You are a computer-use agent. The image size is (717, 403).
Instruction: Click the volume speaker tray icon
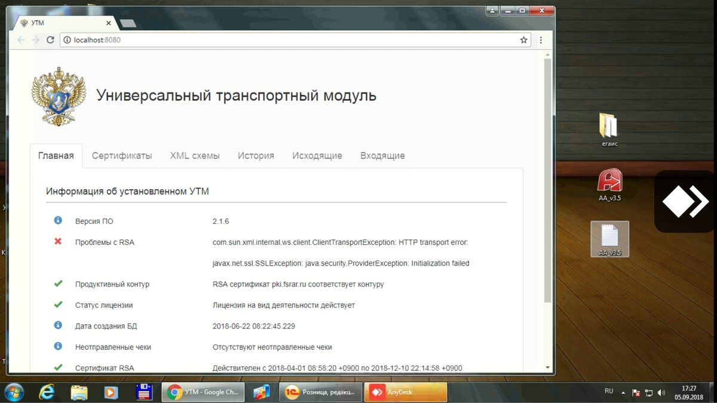tap(661, 393)
